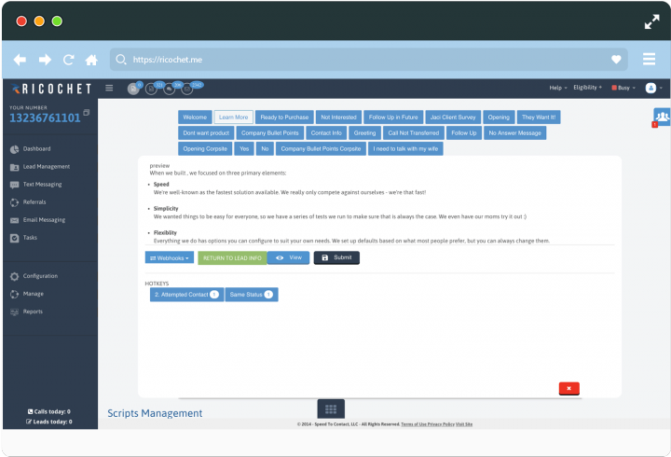Click the browser home icon
Viewport: 671px width, 457px height.
[91, 60]
